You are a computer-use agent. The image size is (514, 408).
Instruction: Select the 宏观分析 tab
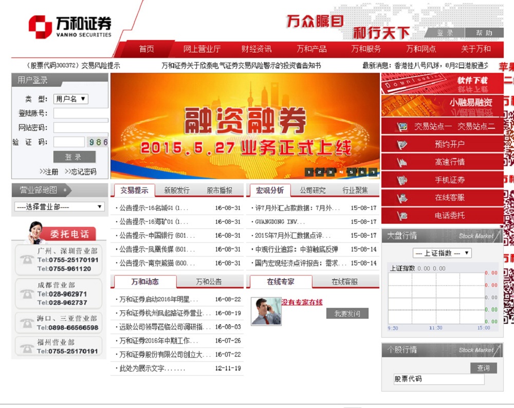tap(270, 190)
